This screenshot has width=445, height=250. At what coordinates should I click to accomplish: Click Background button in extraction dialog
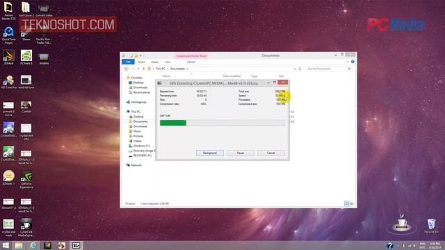pos(210,153)
